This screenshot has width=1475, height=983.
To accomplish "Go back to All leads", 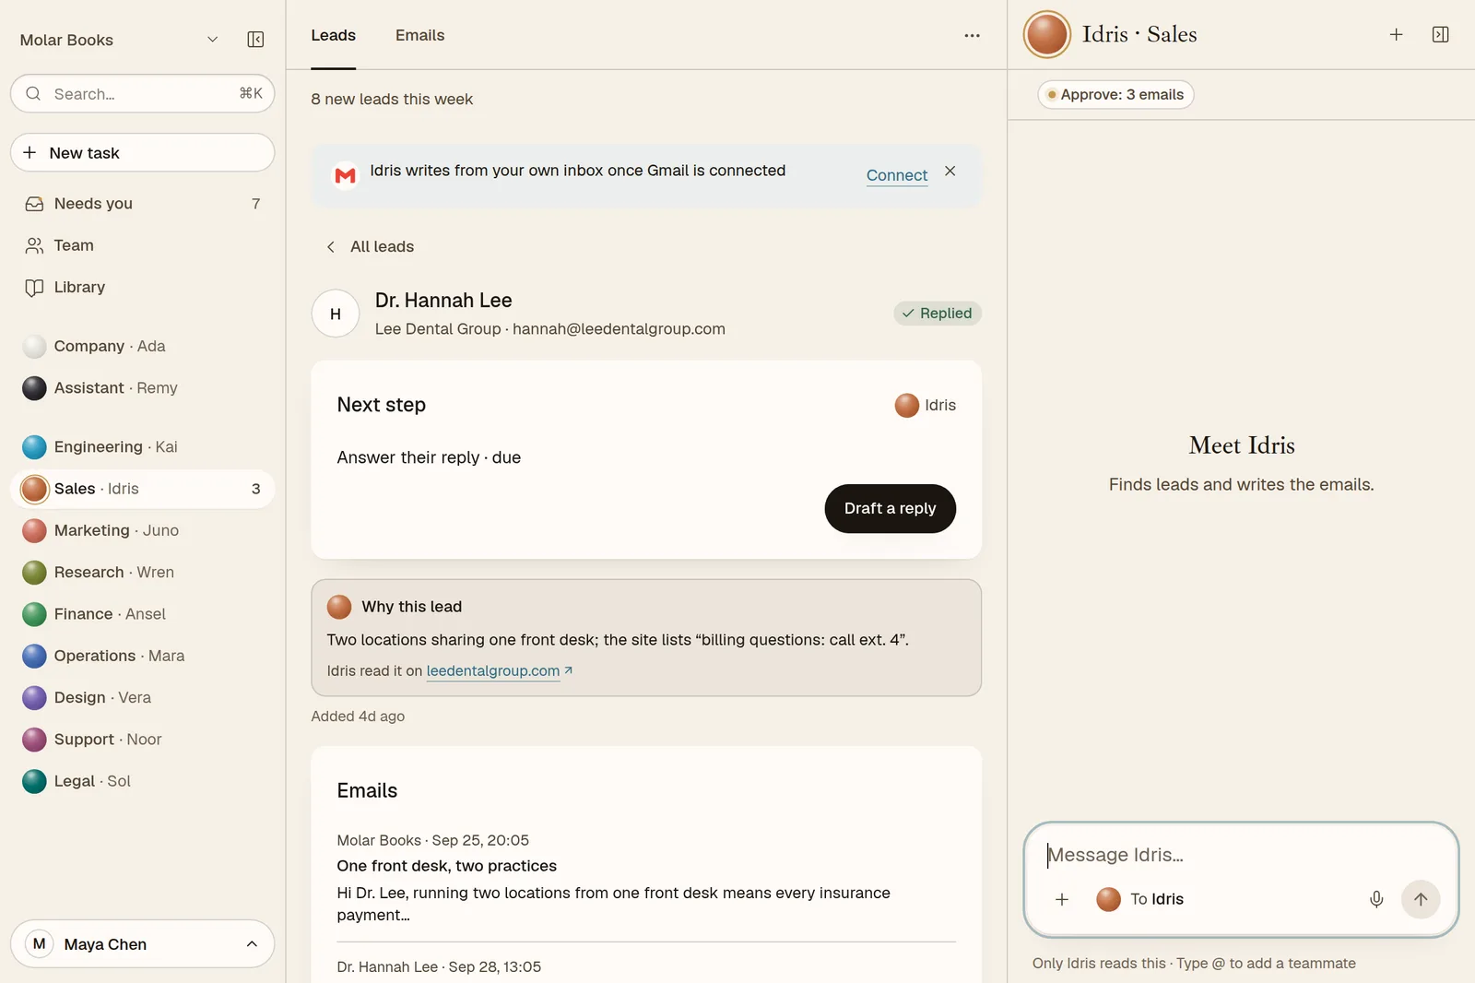I will (x=371, y=247).
